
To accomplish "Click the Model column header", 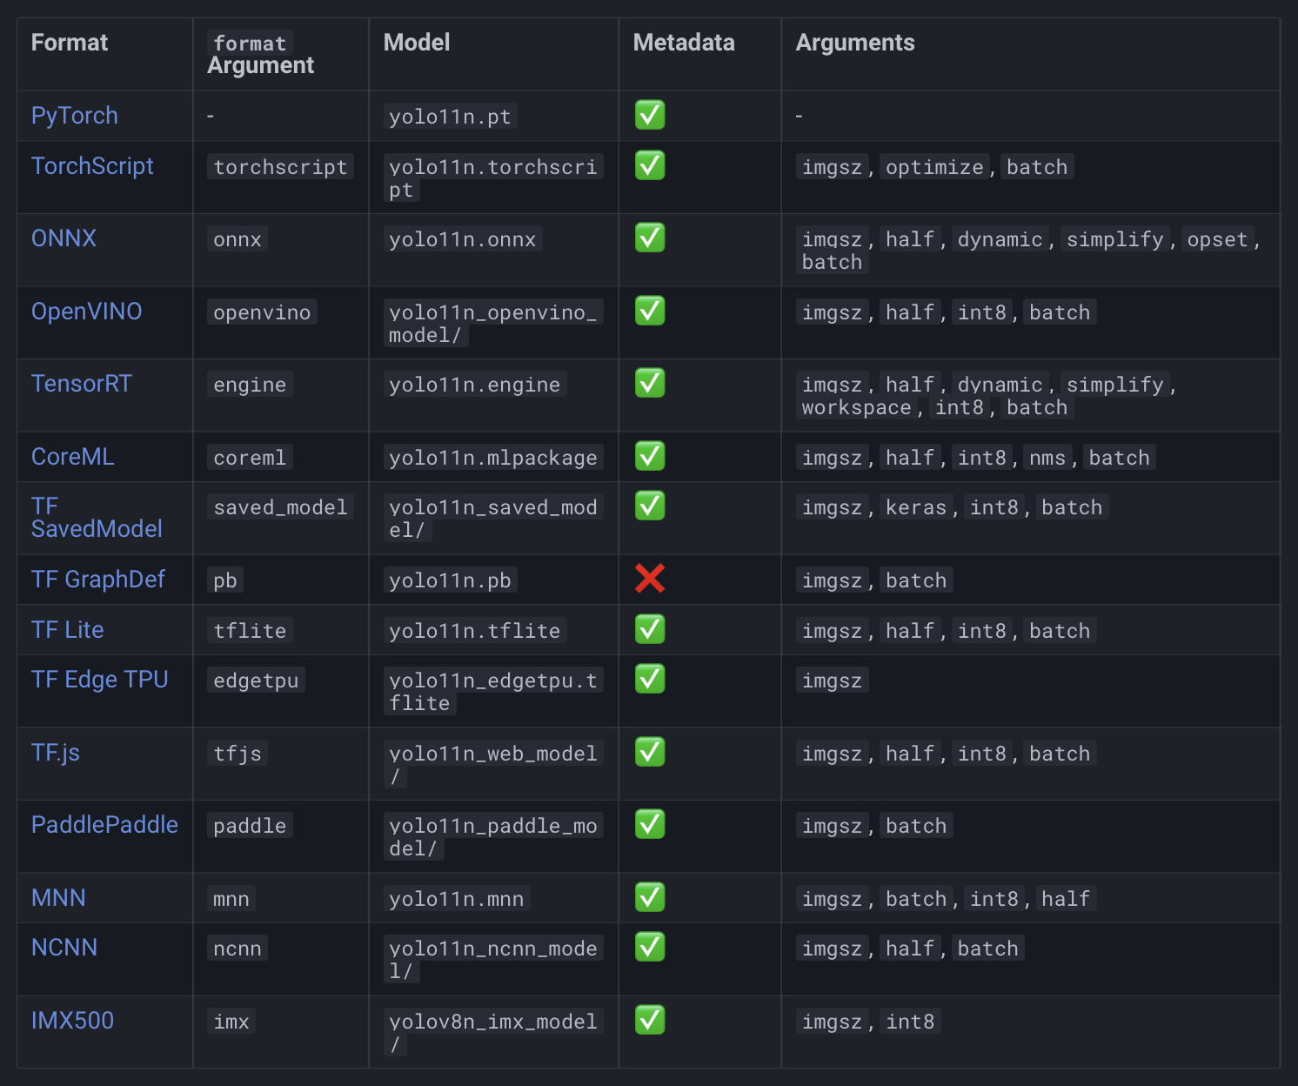I will [417, 43].
